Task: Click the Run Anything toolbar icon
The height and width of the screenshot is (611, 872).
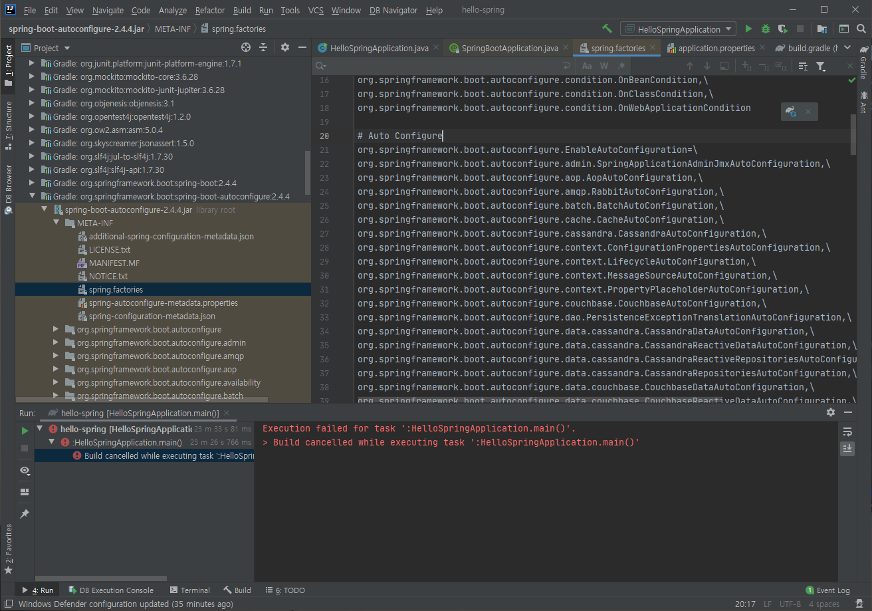Action: coord(843,29)
